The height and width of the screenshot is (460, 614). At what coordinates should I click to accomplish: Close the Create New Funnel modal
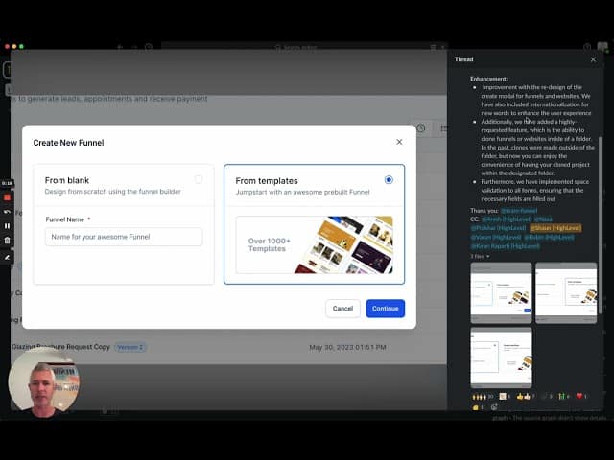coord(399,142)
